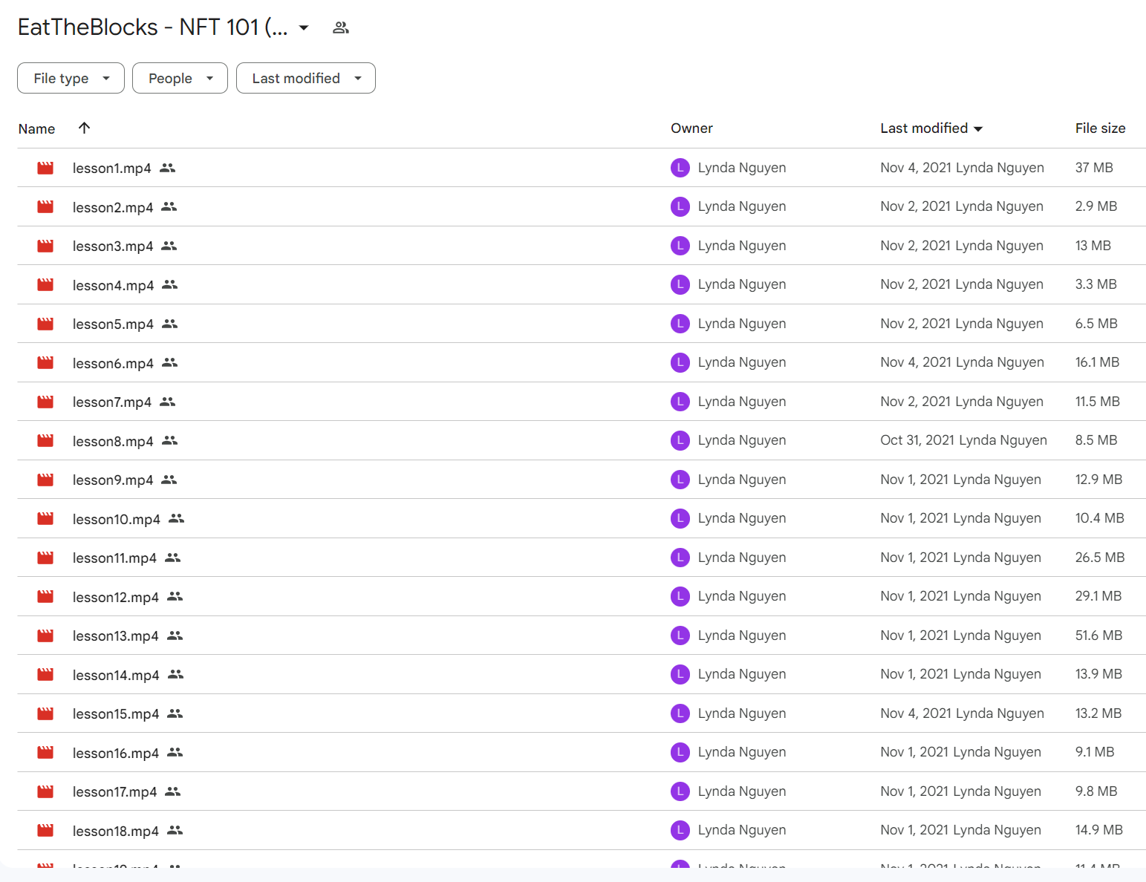The height and width of the screenshot is (882, 1146).
Task: Click the 37 MB file size
Action: tap(1094, 168)
